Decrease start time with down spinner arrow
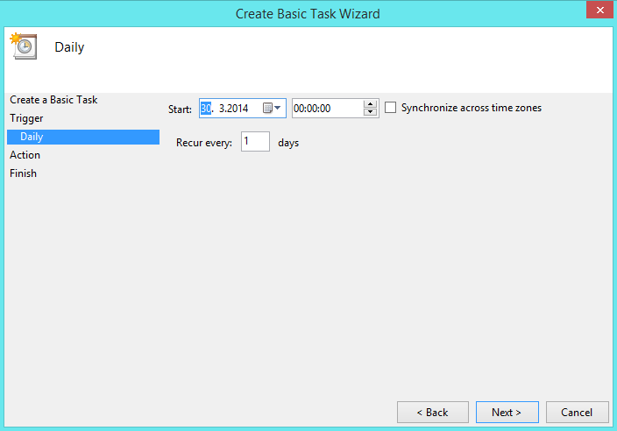The height and width of the screenshot is (431, 617). tap(370, 112)
